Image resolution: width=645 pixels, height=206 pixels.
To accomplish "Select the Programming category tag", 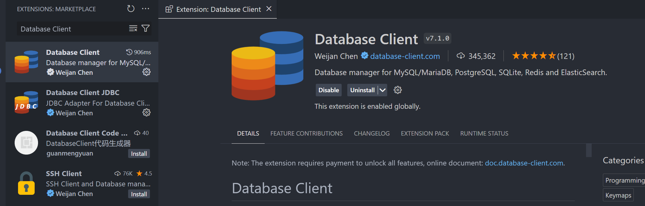I will click(x=624, y=180).
